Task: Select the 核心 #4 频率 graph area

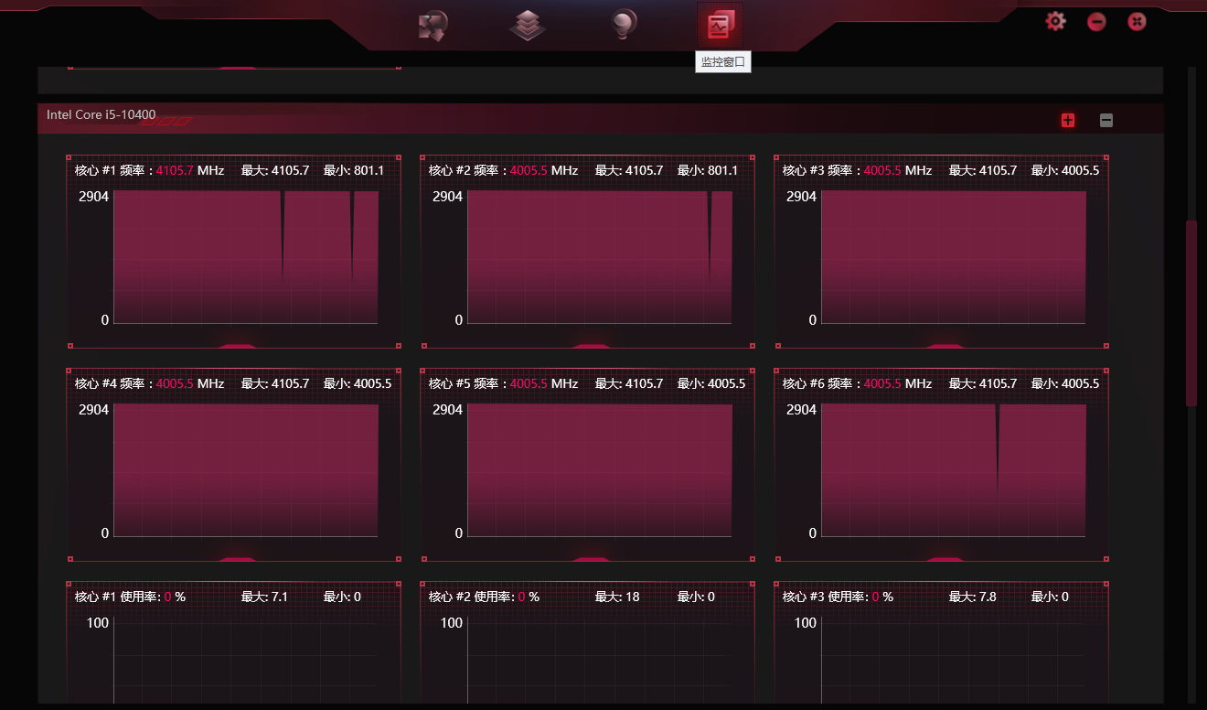Action: tap(246, 470)
